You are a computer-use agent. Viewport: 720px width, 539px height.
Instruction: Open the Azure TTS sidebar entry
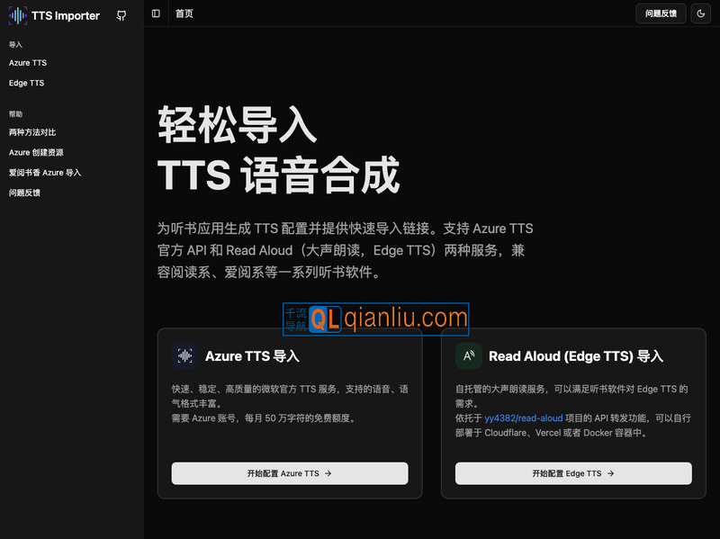point(28,62)
